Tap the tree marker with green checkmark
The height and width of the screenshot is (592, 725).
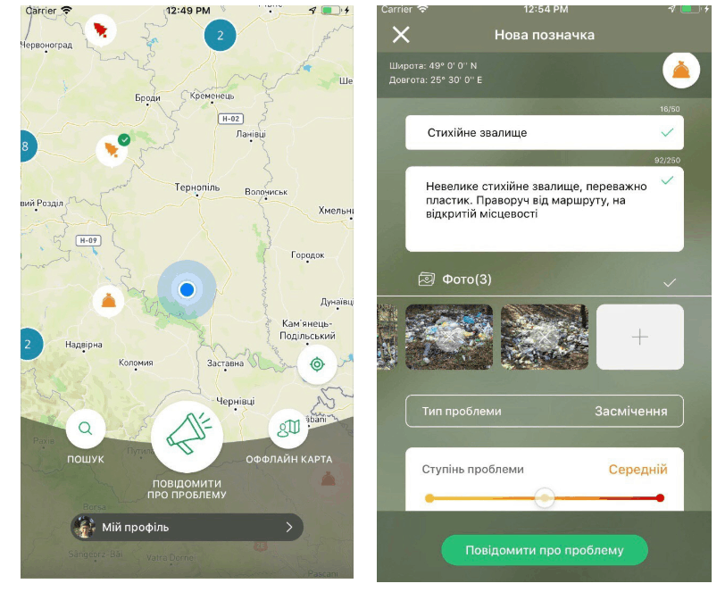coord(112,149)
